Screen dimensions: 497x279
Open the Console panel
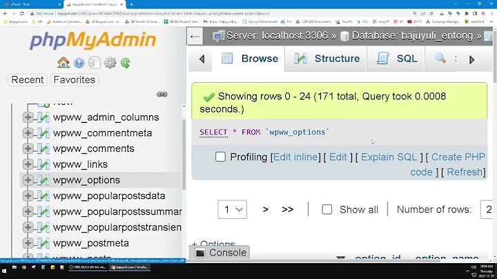220,253
